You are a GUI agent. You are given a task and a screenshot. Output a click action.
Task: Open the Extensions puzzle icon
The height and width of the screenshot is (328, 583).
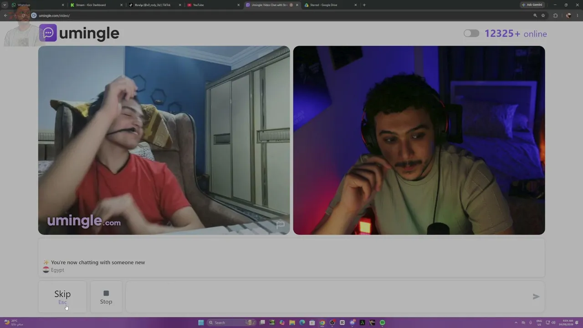click(x=555, y=15)
